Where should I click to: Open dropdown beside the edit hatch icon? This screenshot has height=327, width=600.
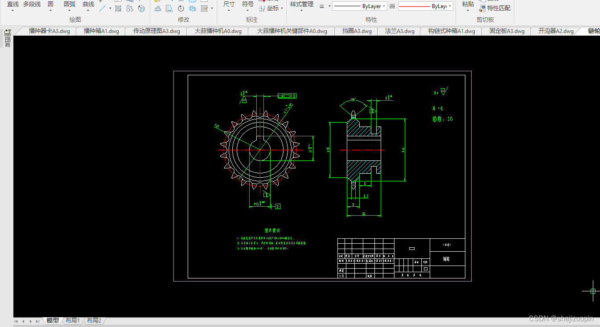(x=212, y=8)
